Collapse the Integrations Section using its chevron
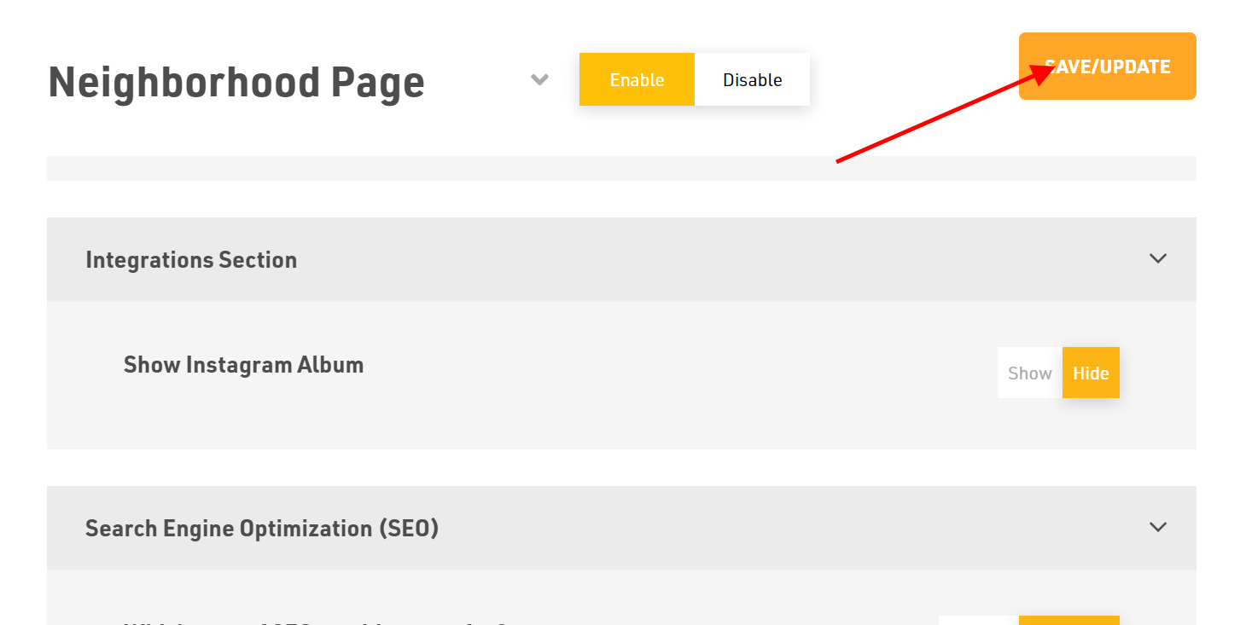This screenshot has height=625, width=1246. point(1157,258)
